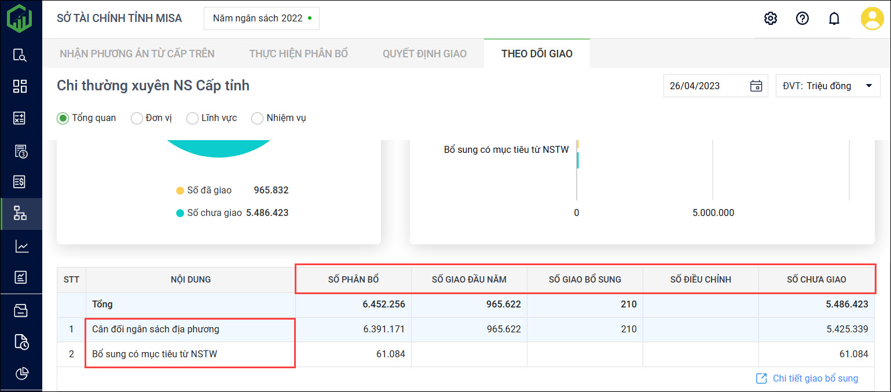Open notifications bell

point(834,19)
